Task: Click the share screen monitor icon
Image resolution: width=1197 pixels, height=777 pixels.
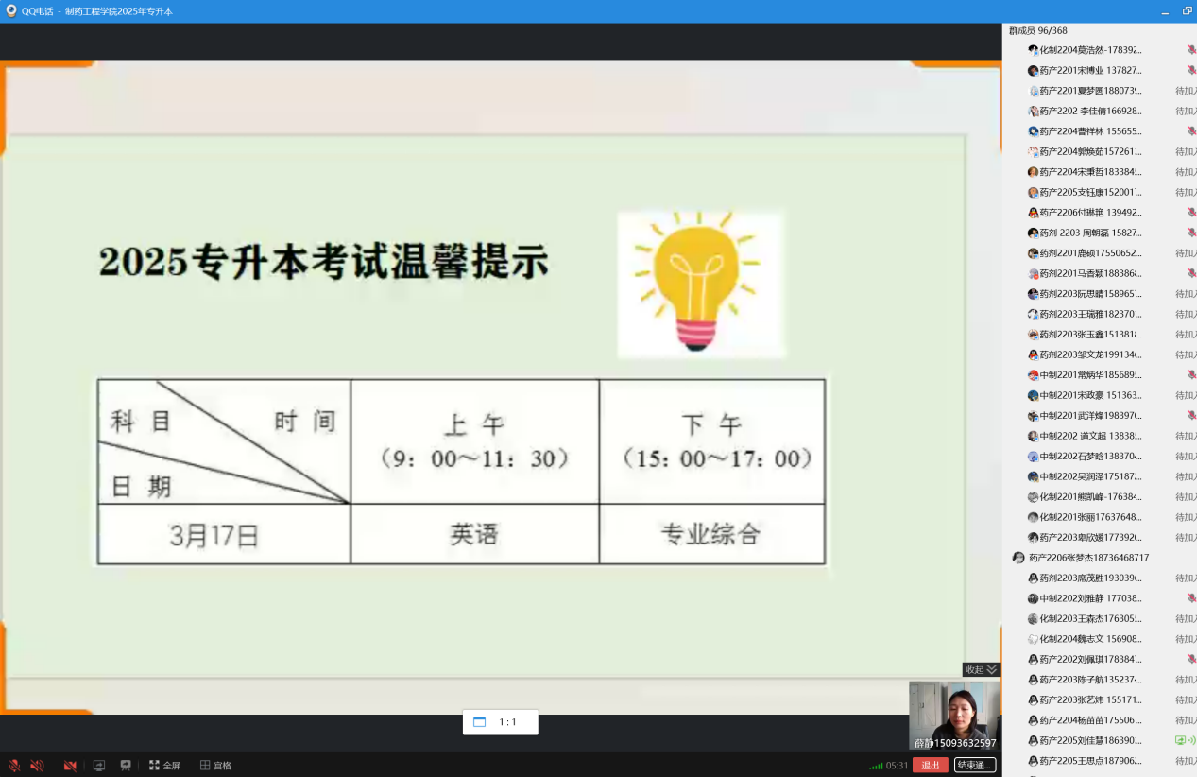Action: tap(99, 766)
